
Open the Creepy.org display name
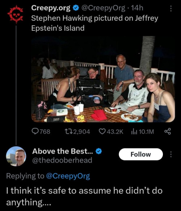point(51,8)
